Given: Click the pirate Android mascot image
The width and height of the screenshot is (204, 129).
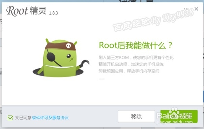Looking at the screenshot, I should (x=61, y=58).
